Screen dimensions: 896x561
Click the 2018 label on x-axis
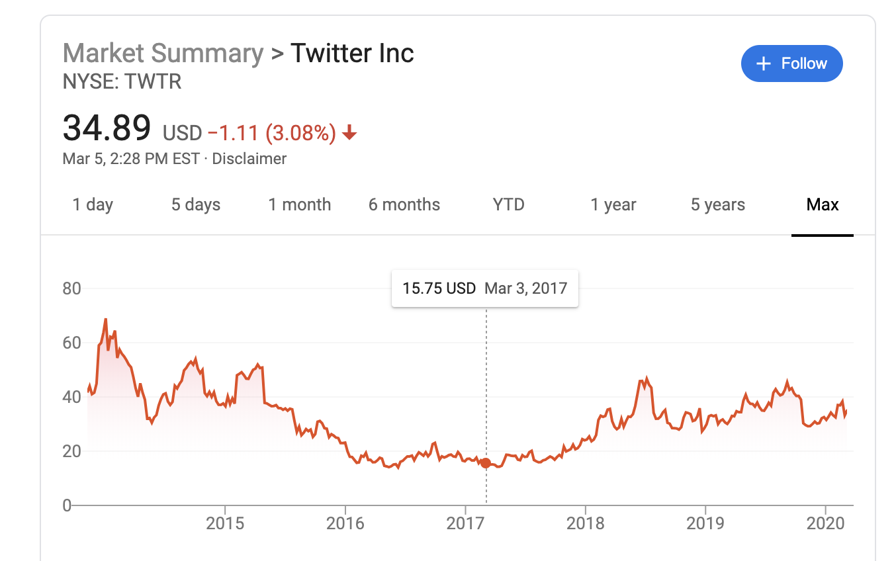[585, 523]
